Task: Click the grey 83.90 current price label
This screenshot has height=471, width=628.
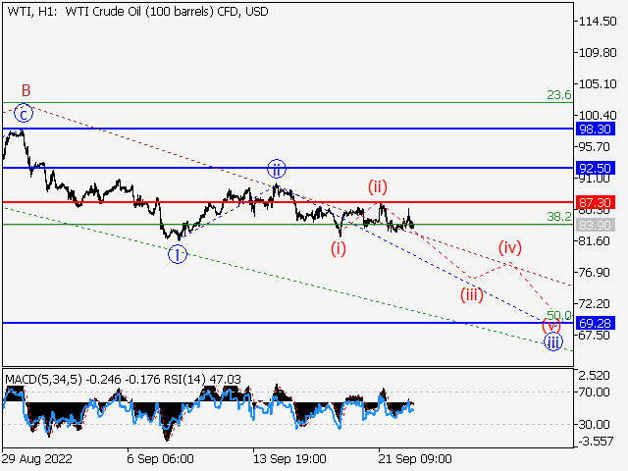Action: 596,225
